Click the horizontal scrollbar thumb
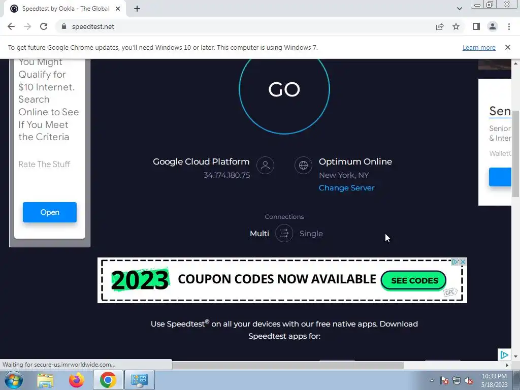The image size is (520, 390). coord(287,365)
